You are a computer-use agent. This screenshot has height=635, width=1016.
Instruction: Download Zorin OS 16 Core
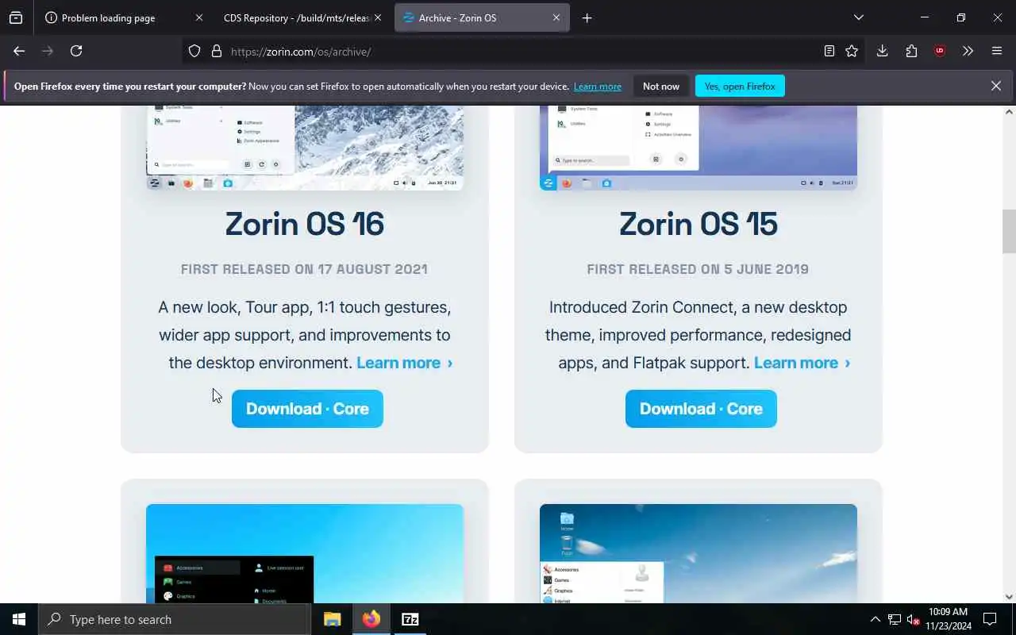(307, 409)
